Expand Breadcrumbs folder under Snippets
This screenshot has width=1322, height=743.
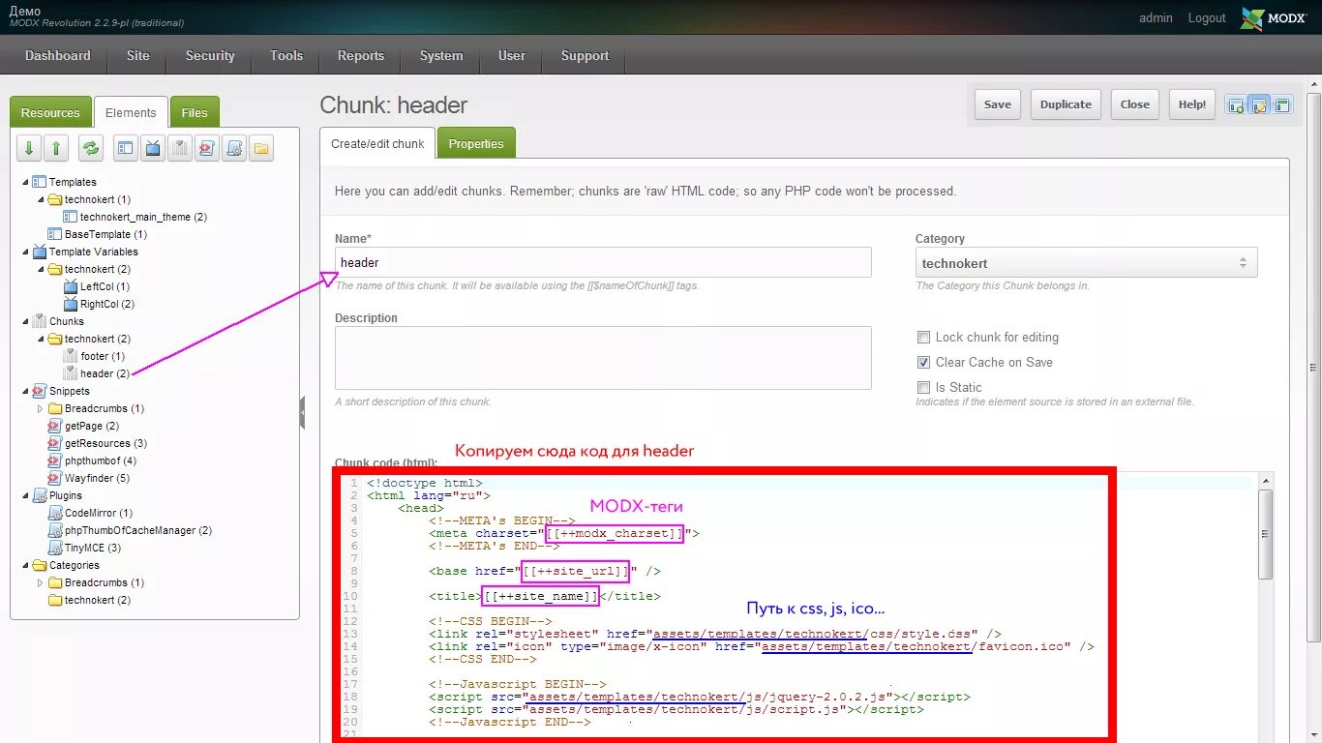(41, 408)
